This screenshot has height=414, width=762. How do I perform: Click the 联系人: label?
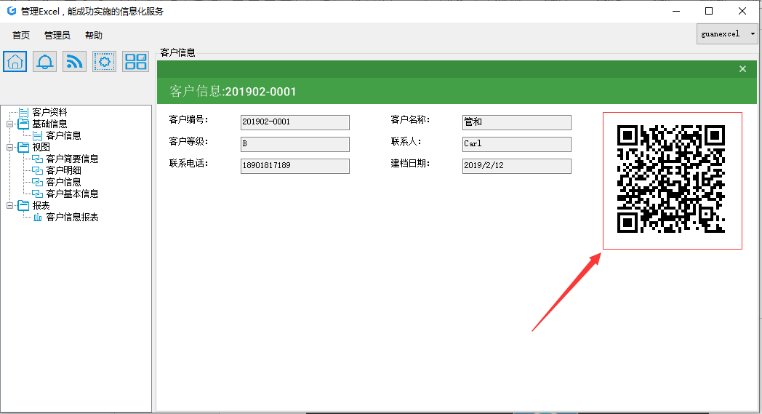[x=406, y=142]
